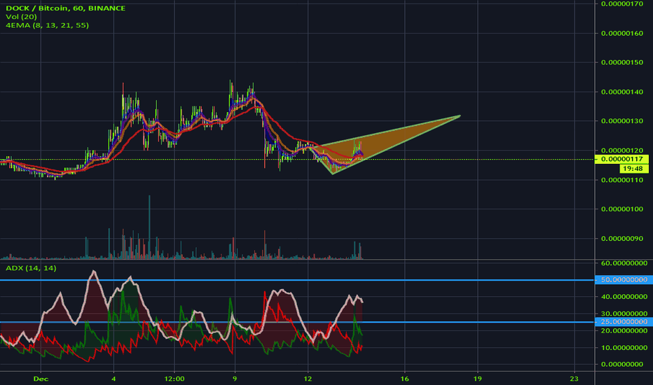Click ADX axis value 60.00000000

click(624, 263)
